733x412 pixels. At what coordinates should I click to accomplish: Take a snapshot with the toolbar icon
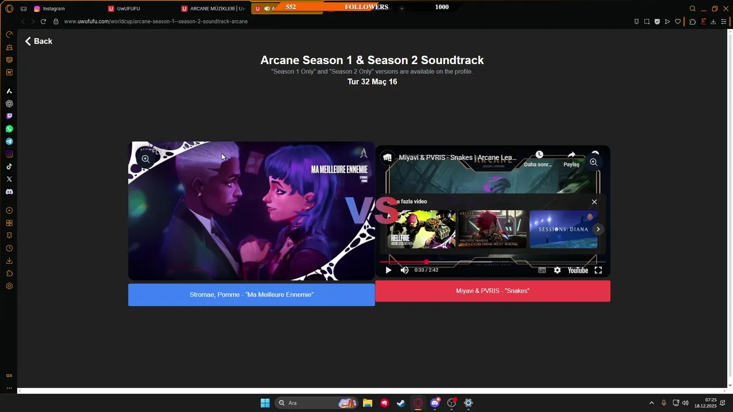pyautogui.click(x=647, y=22)
